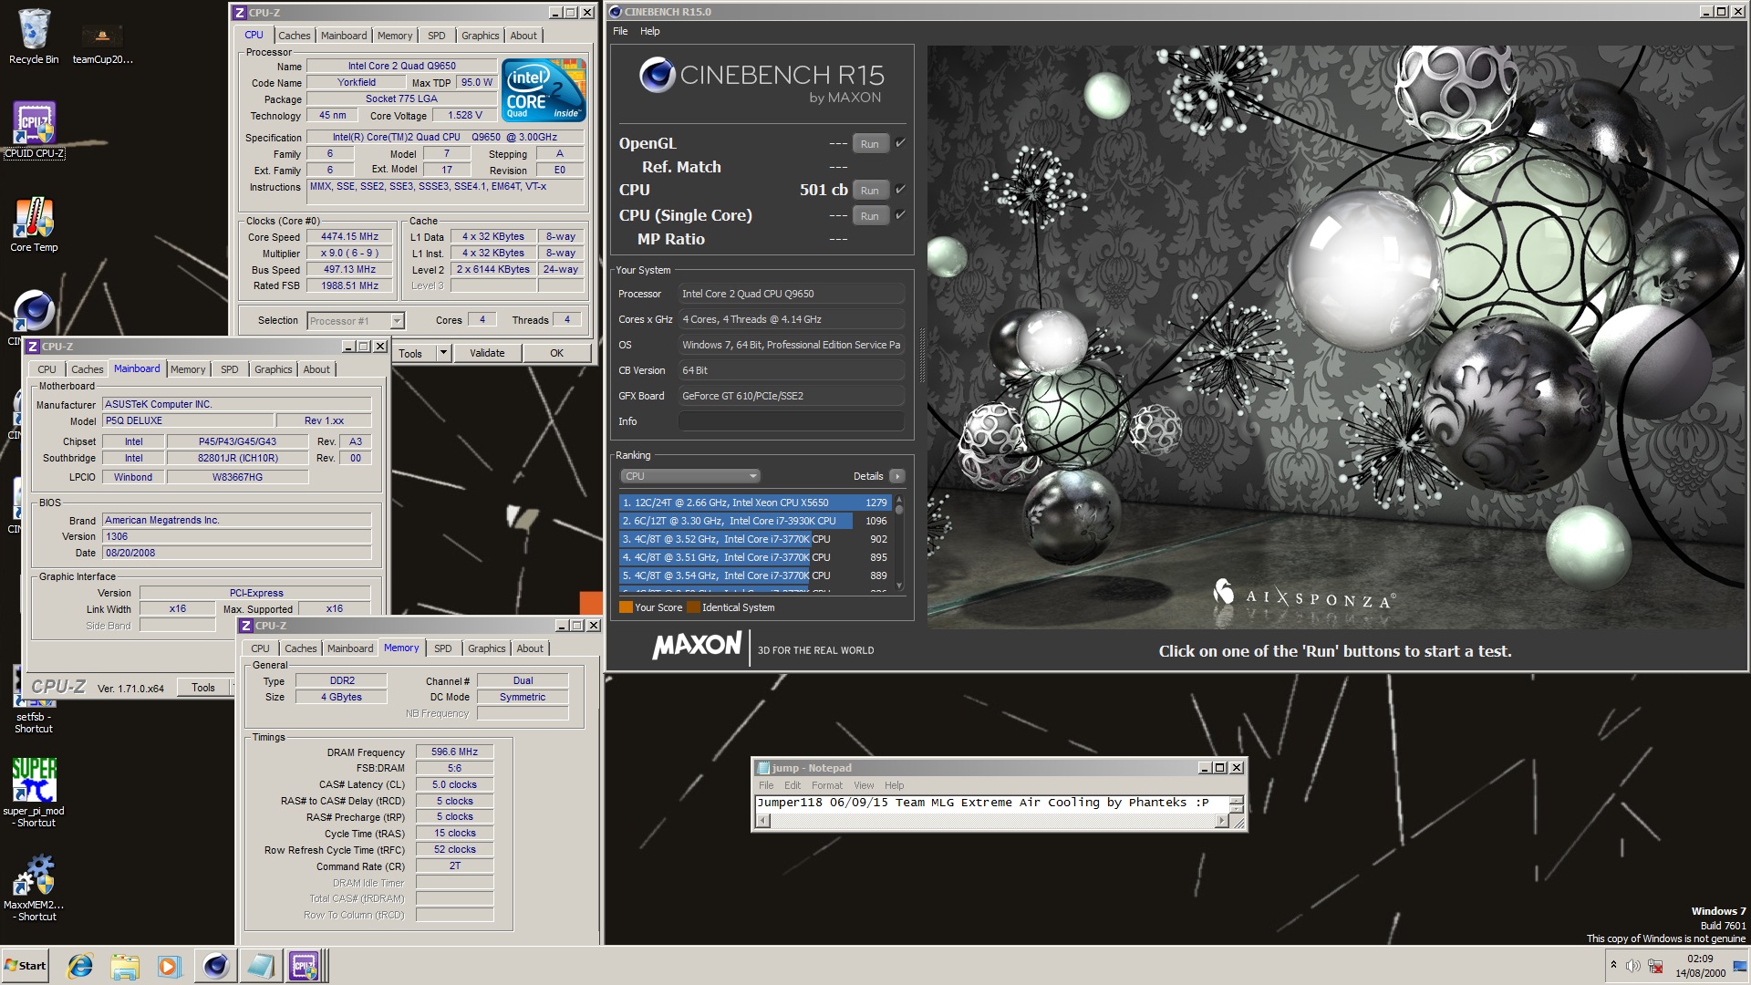This screenshot has height=985, width=1751.
Task: Click the Info field in Cinebench
Action: click(792, 421)
